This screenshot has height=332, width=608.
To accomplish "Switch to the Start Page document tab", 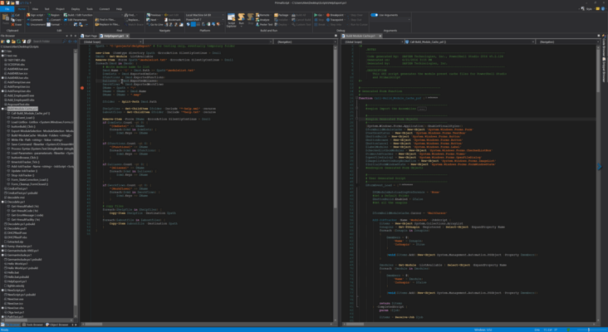I will [91, 36].
